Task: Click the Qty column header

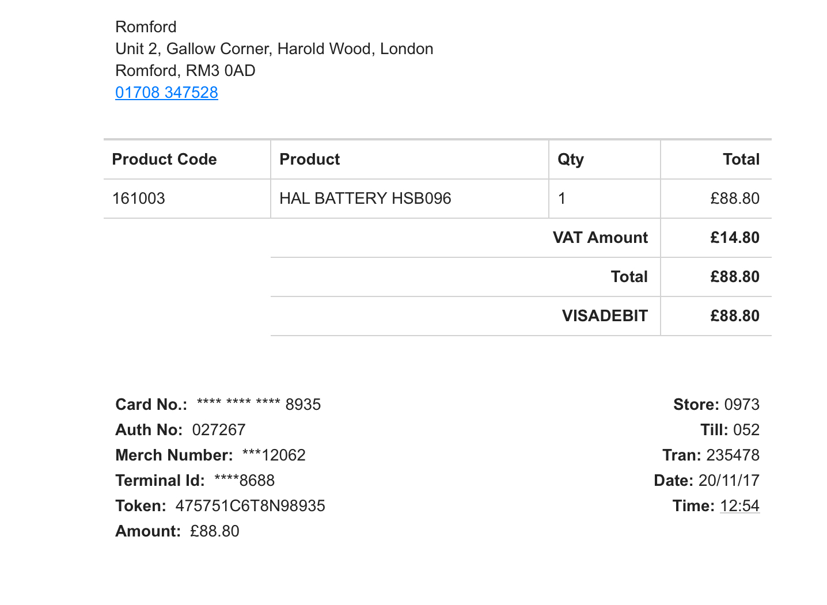Action: tap(570, 159)
